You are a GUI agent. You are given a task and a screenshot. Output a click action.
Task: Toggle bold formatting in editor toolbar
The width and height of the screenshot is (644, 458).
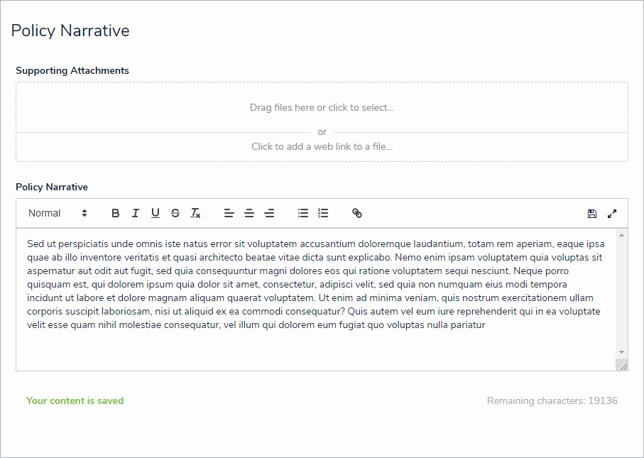(x=116, y=213)
